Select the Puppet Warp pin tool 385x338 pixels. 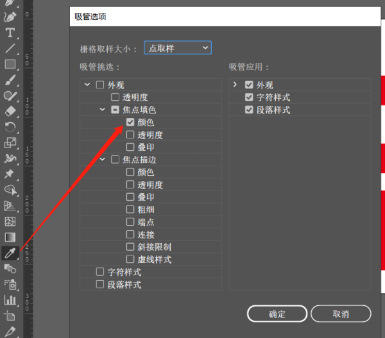tap(10, 174)
